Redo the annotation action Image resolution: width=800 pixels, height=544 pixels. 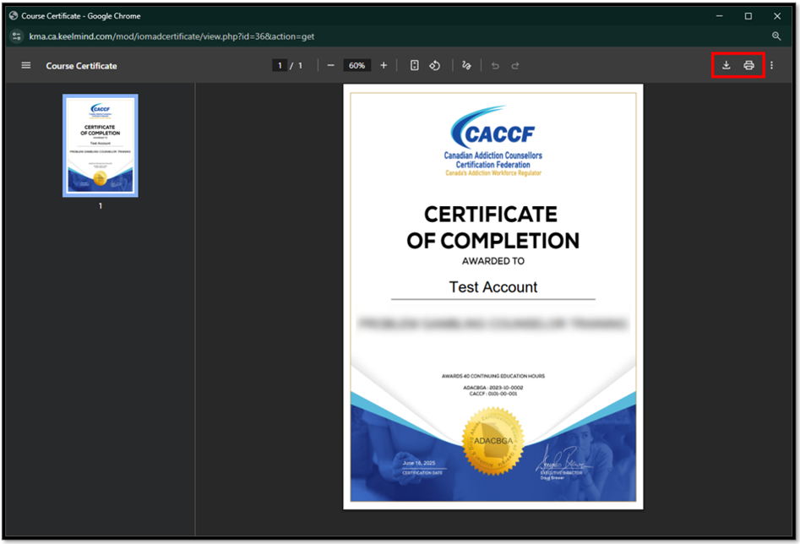[x=515, y=65]
